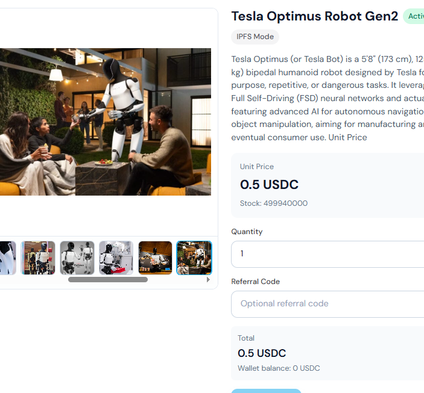This screenshot has height=393, width=424.
Task: Click the thumbnail strip right scroll arrow
Action: pos(208,280)
